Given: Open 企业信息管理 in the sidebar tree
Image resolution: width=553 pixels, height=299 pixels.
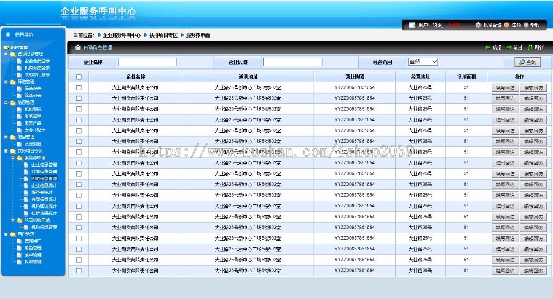Looking at the screenshot, I should (44, 165).
